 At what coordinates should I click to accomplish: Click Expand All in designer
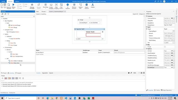point(135,14)
